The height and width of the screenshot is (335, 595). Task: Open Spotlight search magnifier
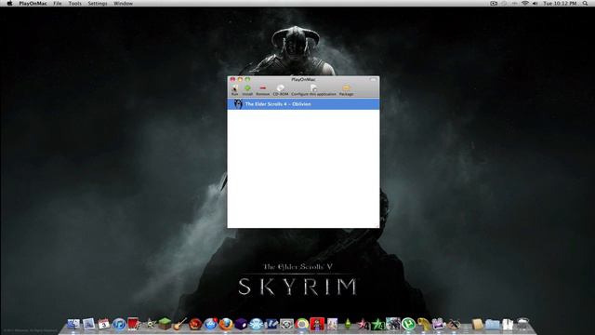tap(585, 4)
